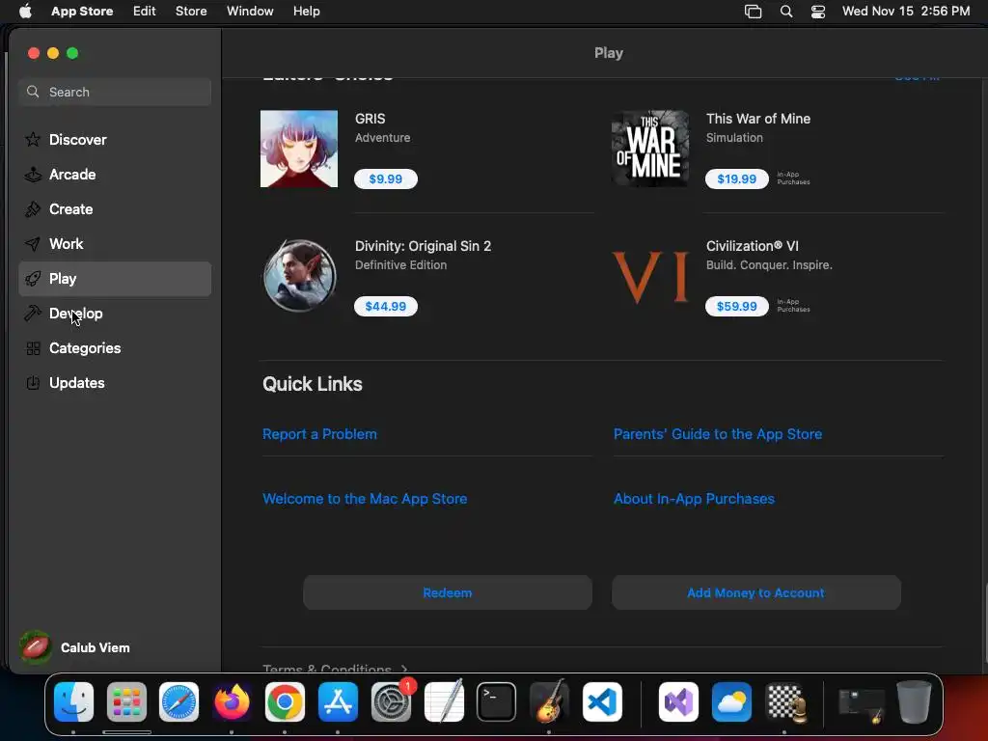Open the Updates download icon
This screenshot has width=988, height=741.
coord(33,382)
